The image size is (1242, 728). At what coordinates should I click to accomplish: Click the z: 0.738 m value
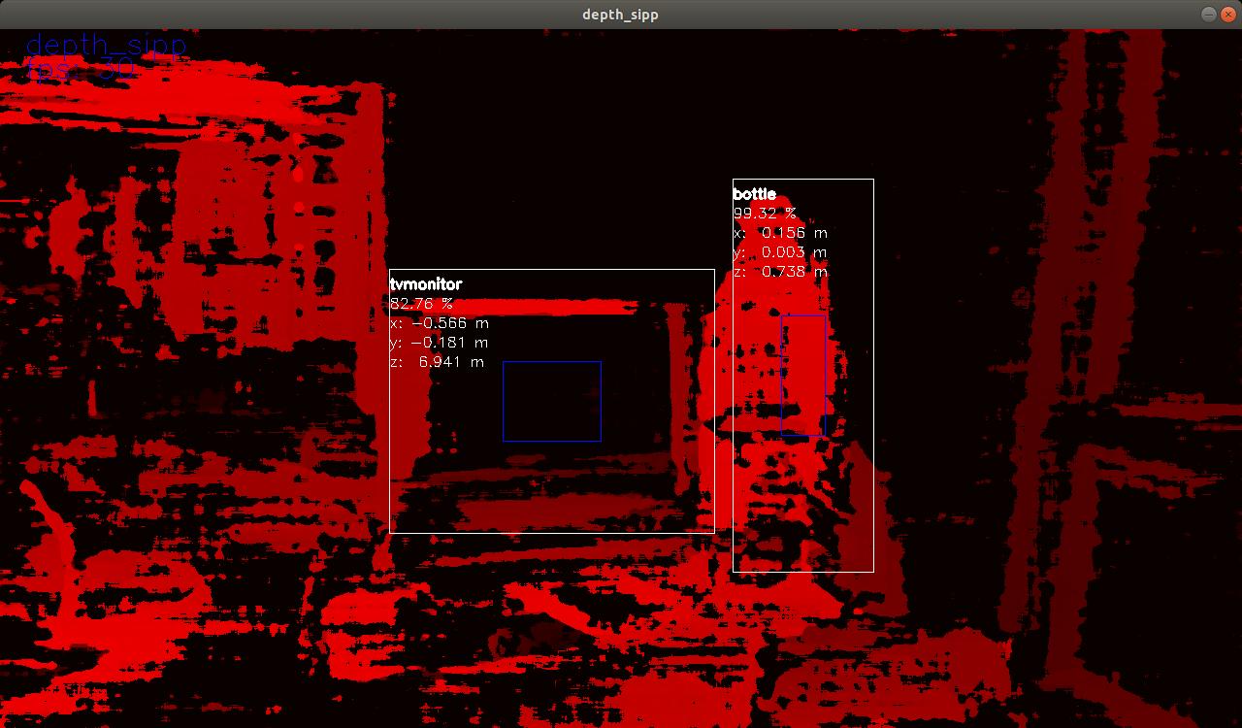pos(781,272)
